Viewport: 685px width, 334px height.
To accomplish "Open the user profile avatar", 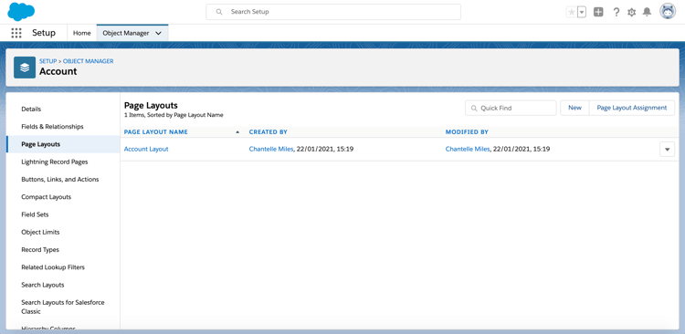I will coord(668,12).
